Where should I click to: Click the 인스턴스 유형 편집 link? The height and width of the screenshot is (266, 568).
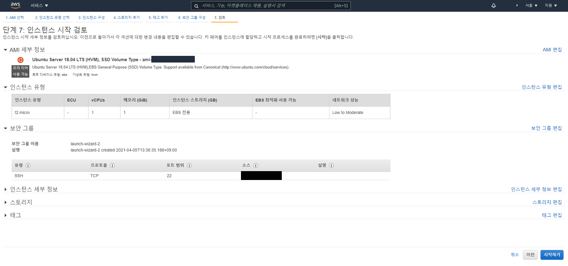pyautogui.click(x=542, y=87)
